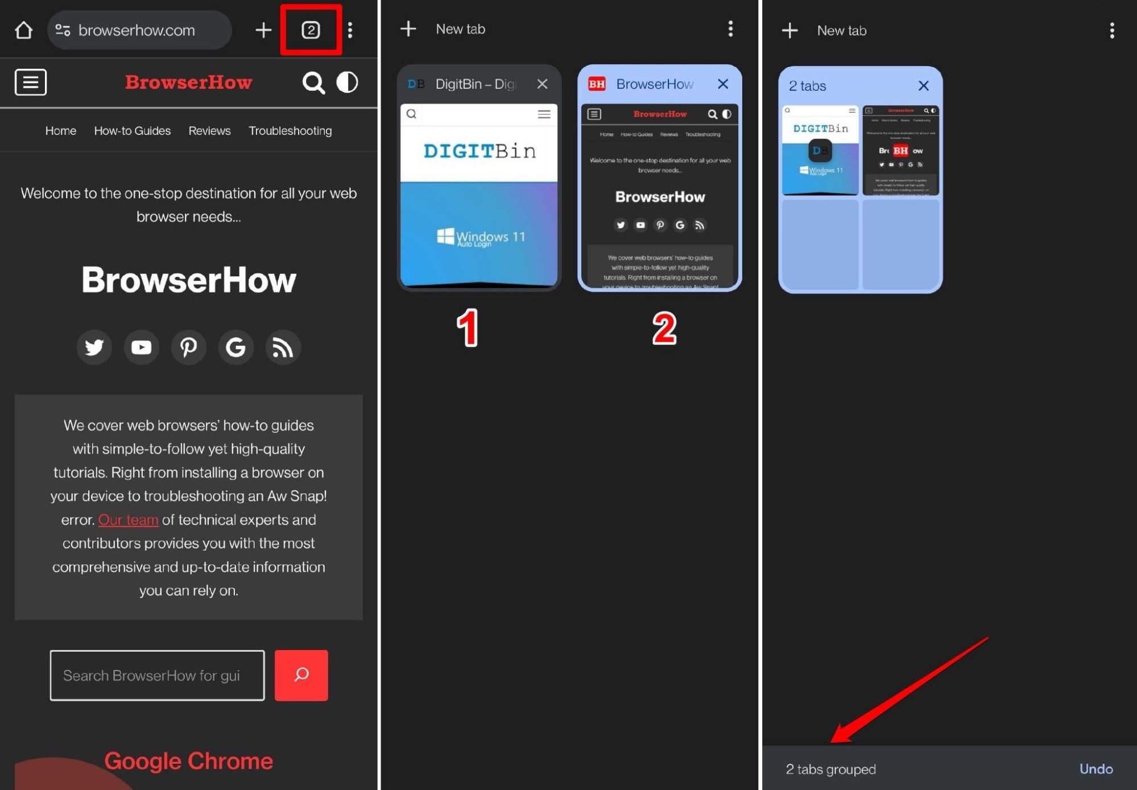The image size is (1137, 790).
Task: Select How-to Guides navigation link
Action: [132, 130]
